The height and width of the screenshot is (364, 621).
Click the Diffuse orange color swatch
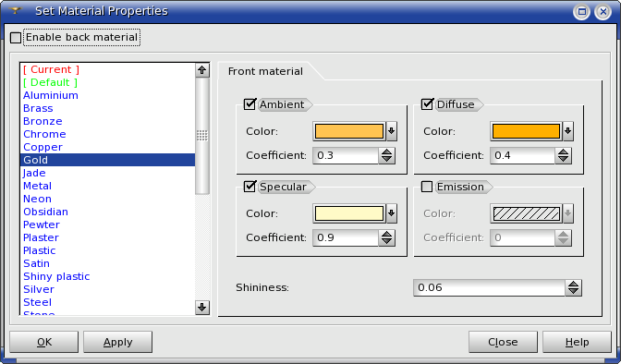click(526, 131)
